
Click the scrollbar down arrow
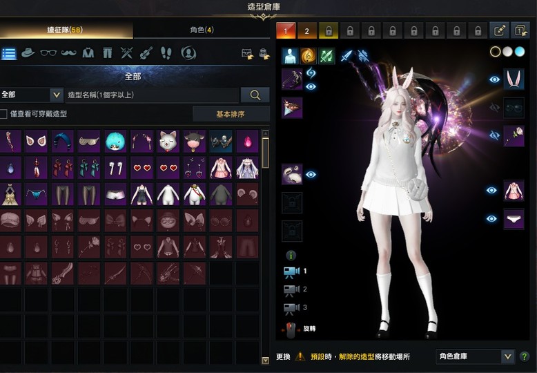click(266, 361)
